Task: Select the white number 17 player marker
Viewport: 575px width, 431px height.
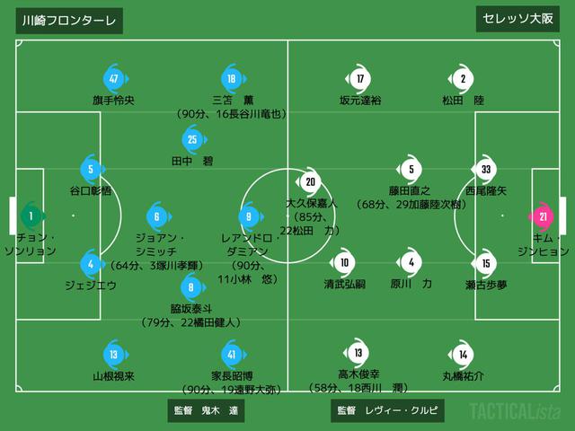Action: [x=359, y=78]
